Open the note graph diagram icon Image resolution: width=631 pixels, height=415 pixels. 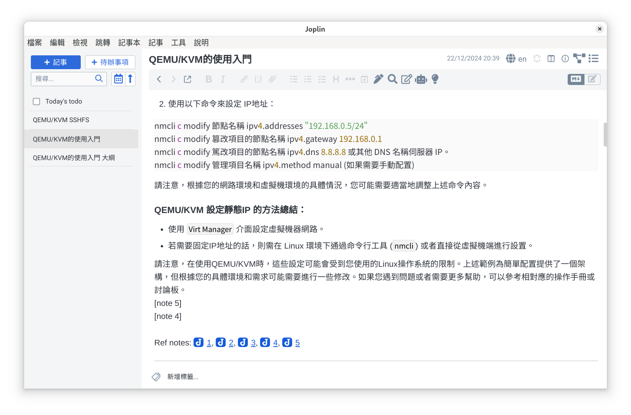click(x=579, y=58)
